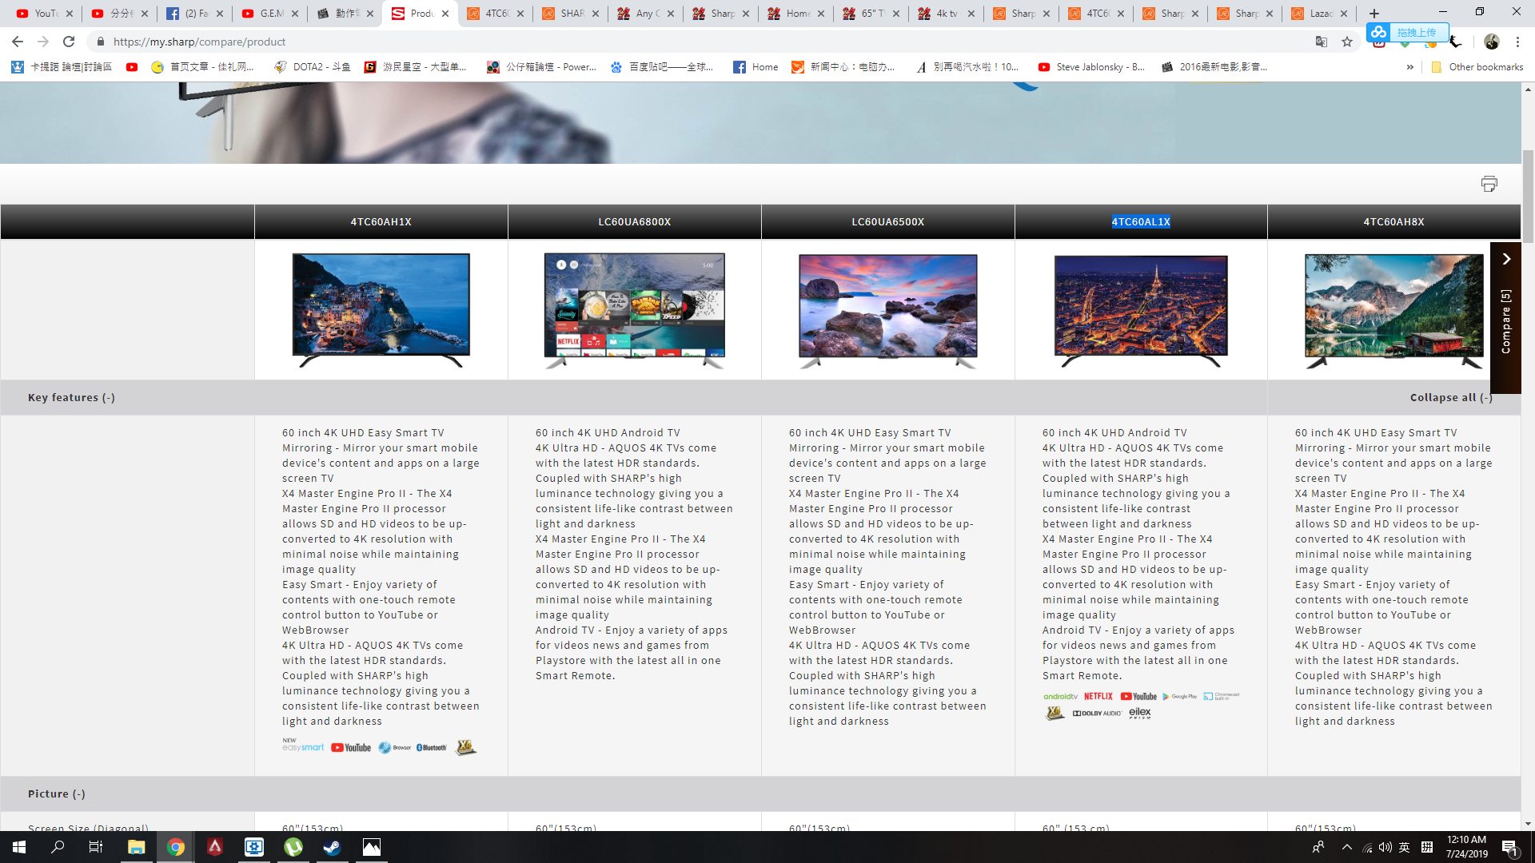Switch to the Lazada tab
The width and height of the screenshot is (1535, 863).
[1319, 14]
